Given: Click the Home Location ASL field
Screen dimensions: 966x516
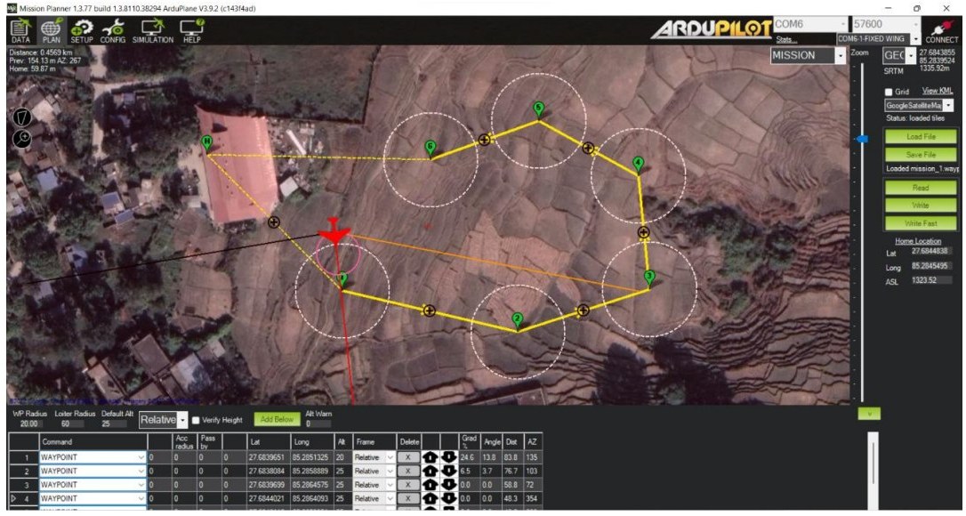Looking at the screenshot, I should 931,280.
